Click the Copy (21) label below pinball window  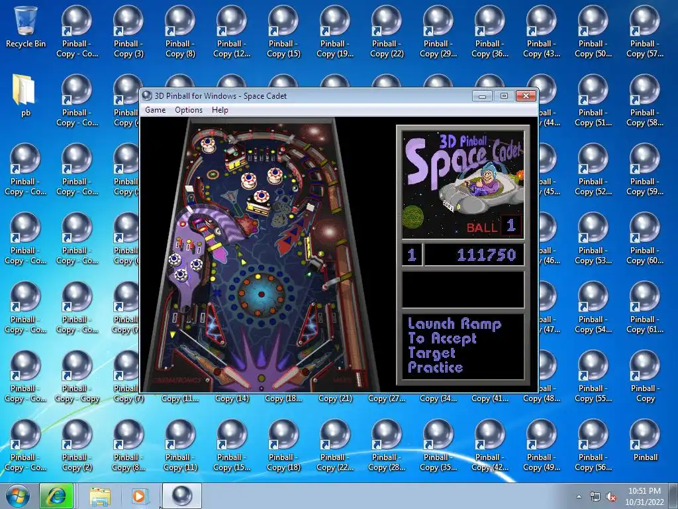tap(335, 398)
